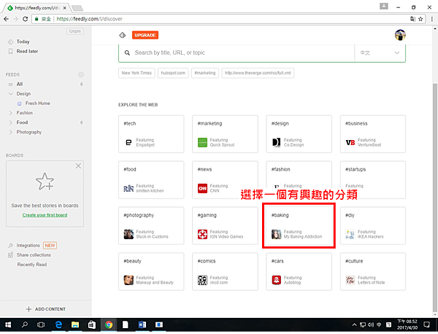Image resolution: width=438 pixels, height=334 pixels.
Task: Open Microsoft Edge from taskbar
Action: tap(58, 325)
